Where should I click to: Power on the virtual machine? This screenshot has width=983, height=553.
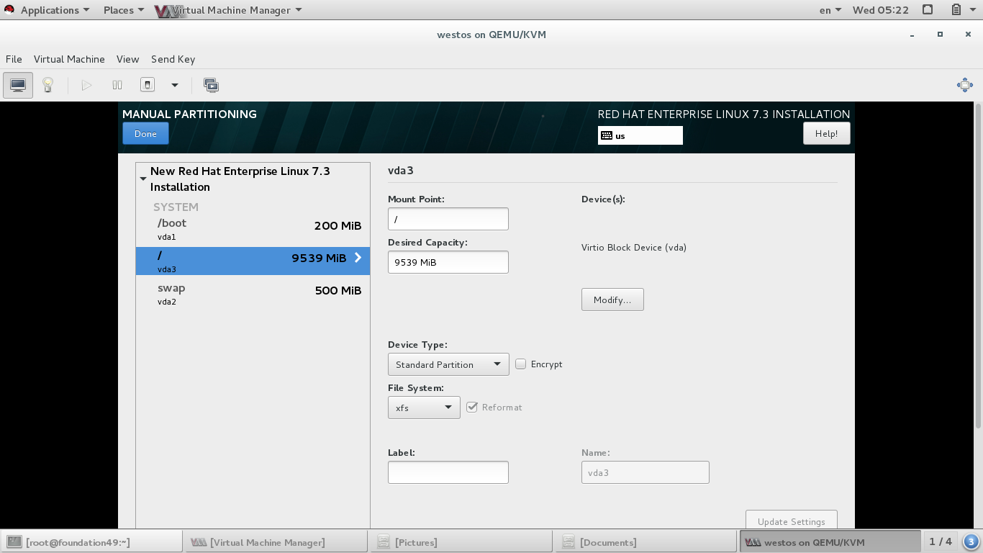[x=86, y=85]
